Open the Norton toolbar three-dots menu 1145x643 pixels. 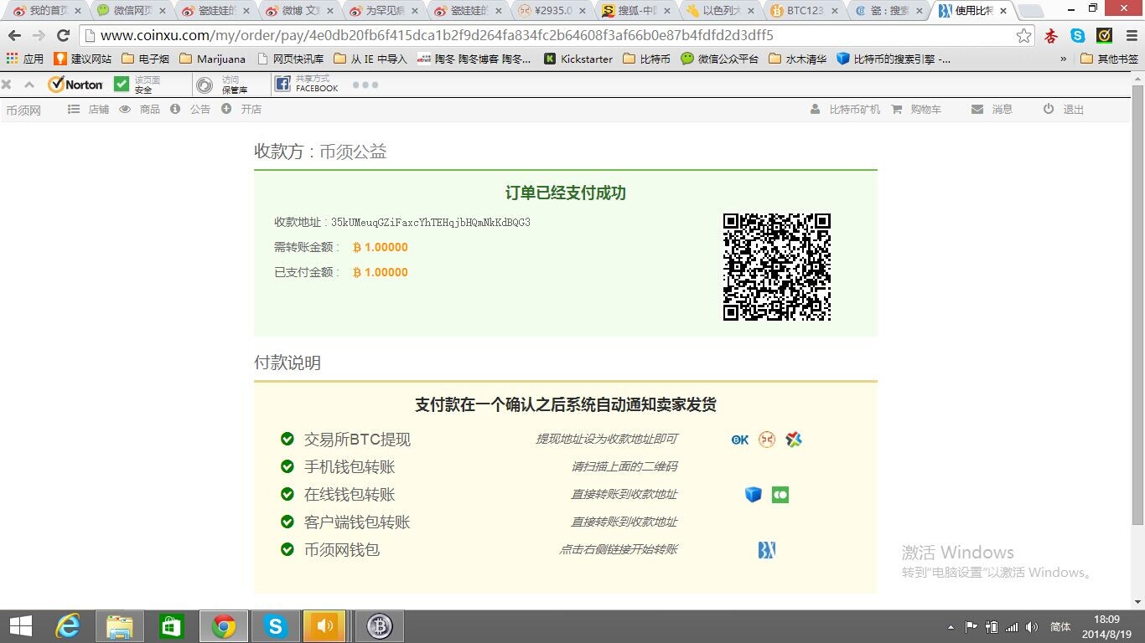tap(365, 85)
